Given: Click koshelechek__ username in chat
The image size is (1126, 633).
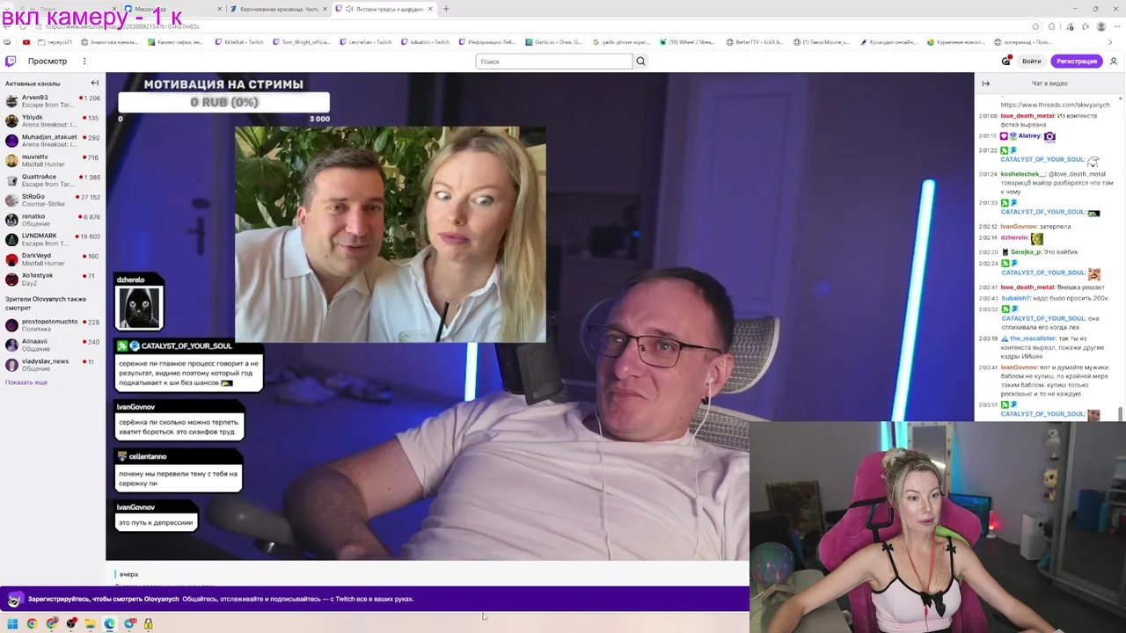Looking at the screenshot, I should tap(1023, 174).
